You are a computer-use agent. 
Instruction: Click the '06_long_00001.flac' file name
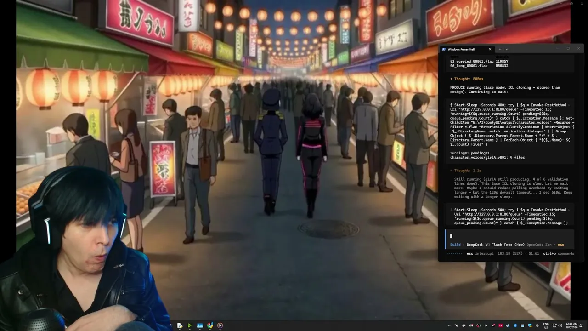point(469,66)
